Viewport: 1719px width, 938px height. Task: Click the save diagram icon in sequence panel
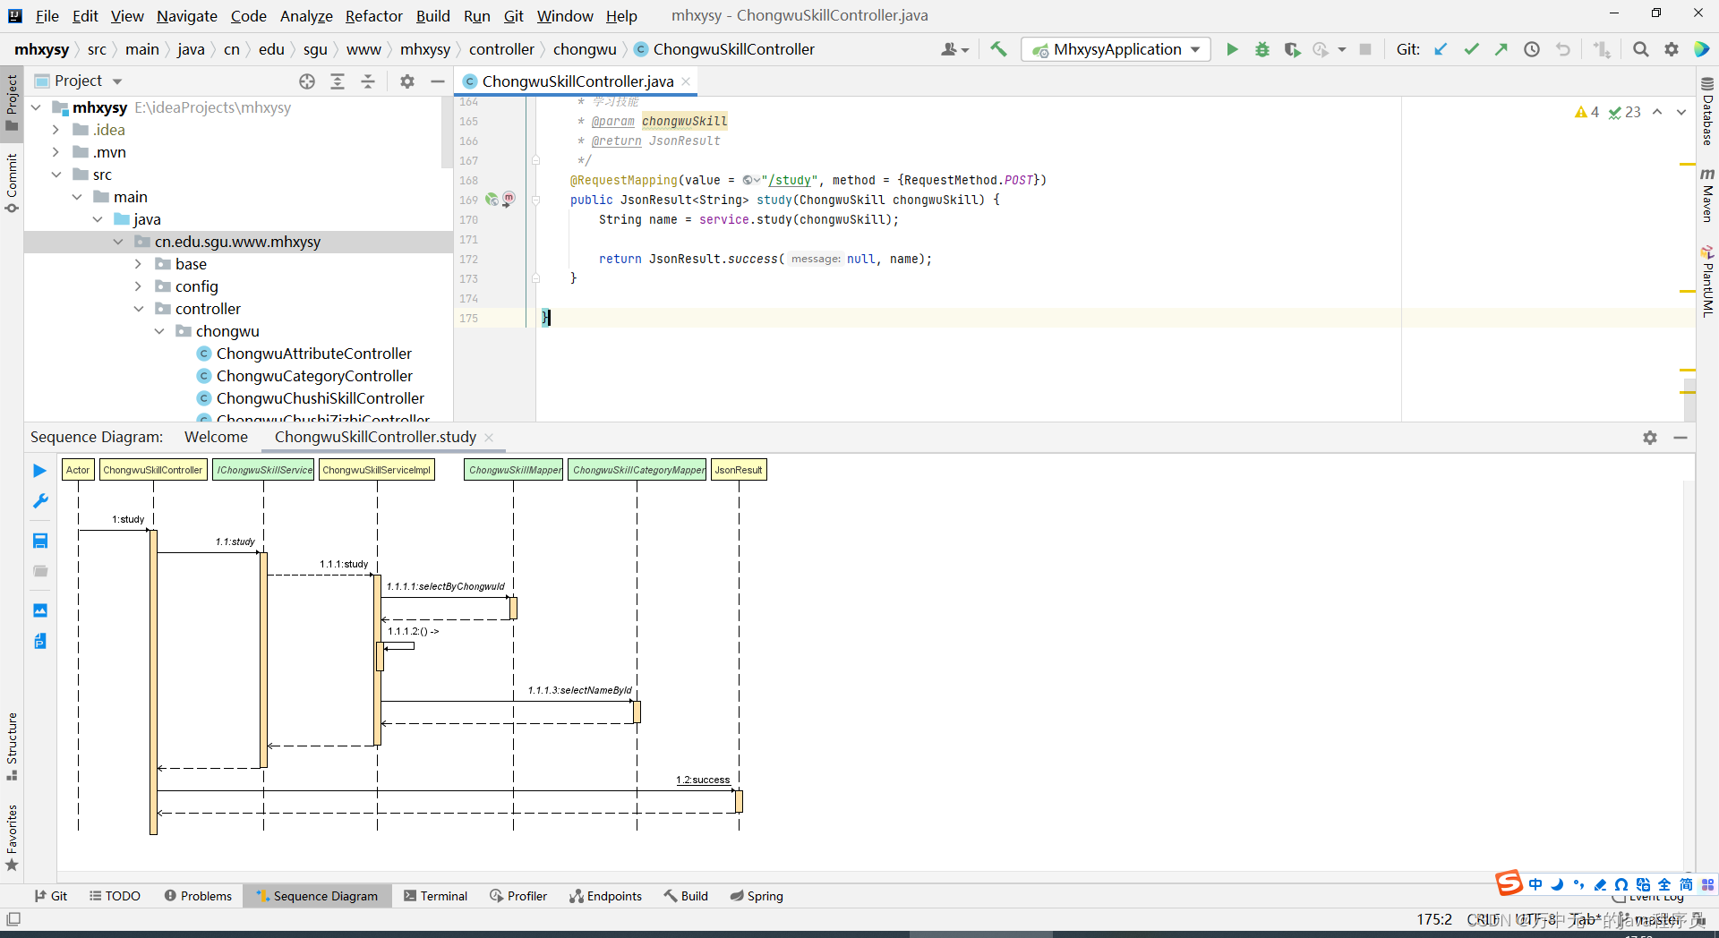point(40,541)
